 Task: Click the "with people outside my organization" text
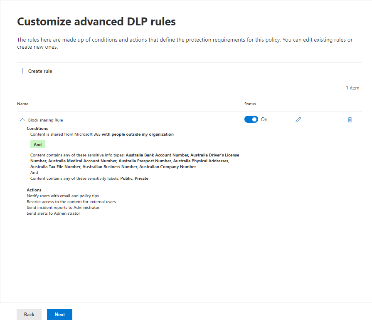[x=138, y=134]
